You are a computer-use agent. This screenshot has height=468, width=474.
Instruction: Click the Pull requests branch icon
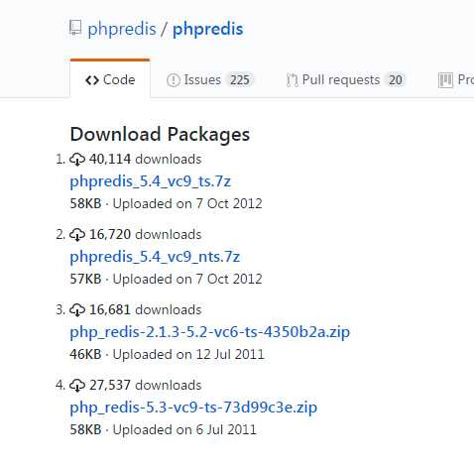[292, 80]
